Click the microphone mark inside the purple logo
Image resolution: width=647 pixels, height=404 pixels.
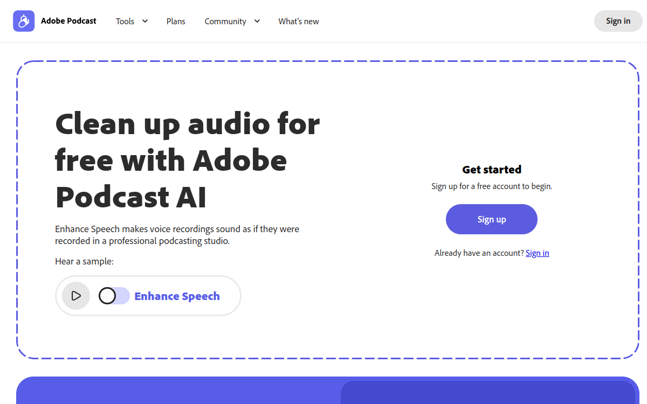coord(23,20)
